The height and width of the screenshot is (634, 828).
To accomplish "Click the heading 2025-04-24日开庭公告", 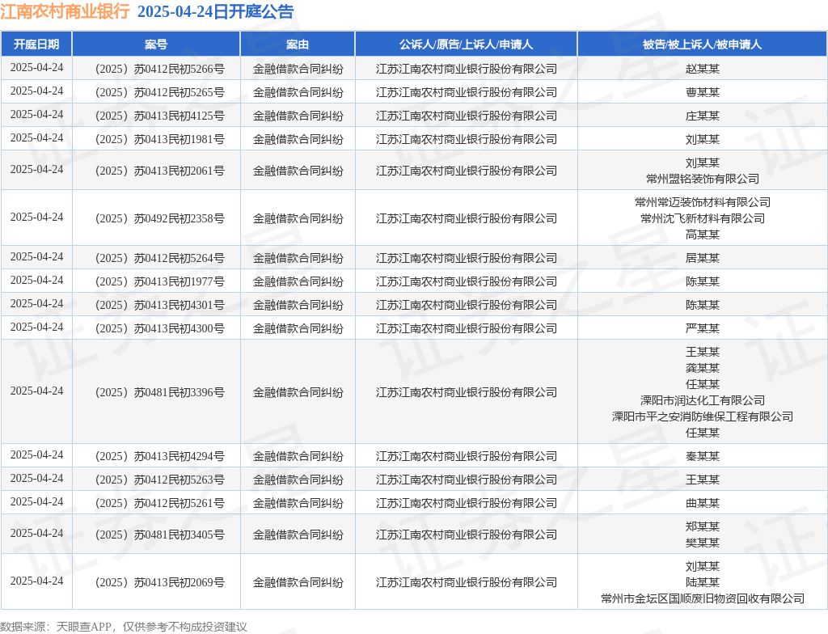I will click(215, 11).
